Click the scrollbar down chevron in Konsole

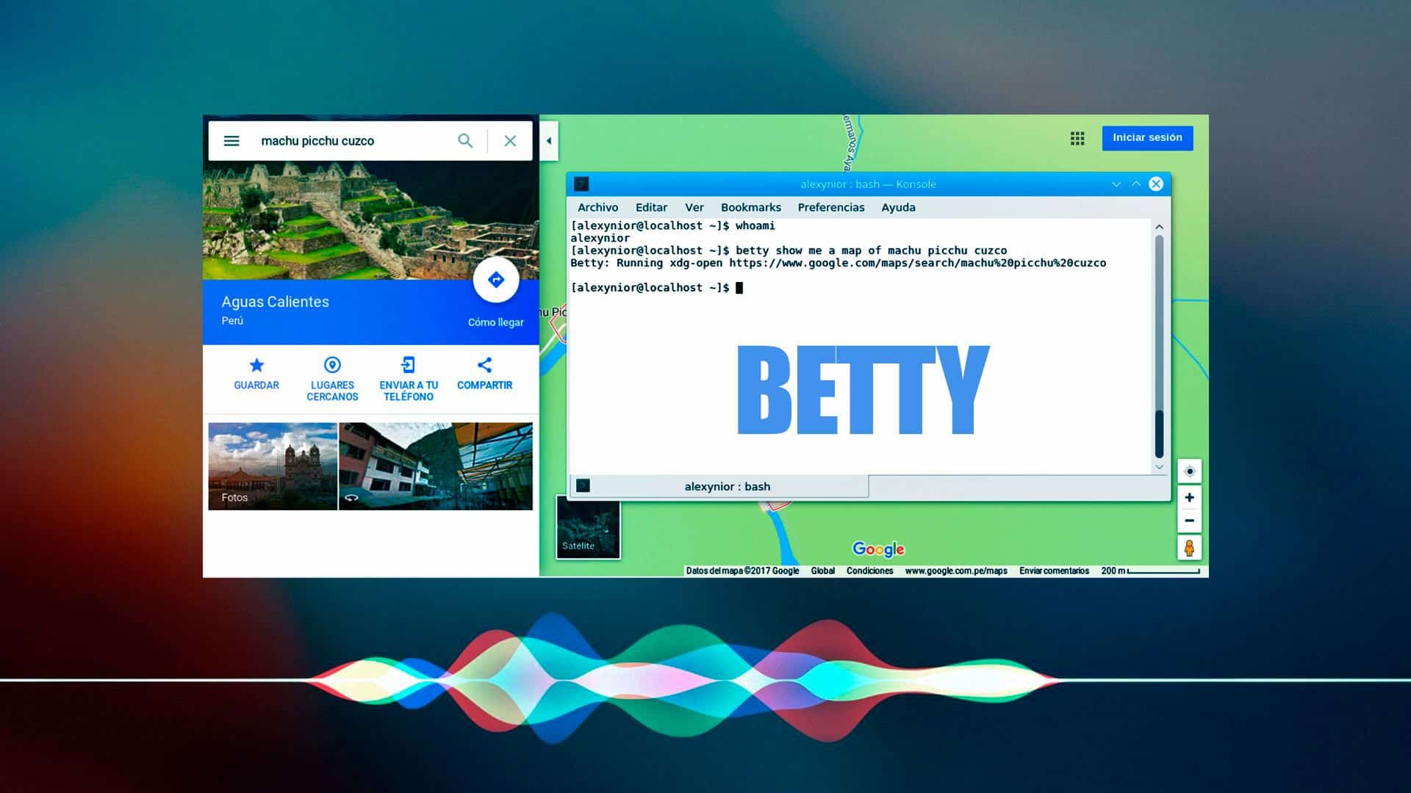(x=1159, y=466)
